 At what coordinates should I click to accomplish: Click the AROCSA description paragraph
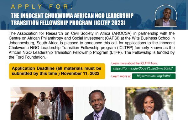pos(91,45)
